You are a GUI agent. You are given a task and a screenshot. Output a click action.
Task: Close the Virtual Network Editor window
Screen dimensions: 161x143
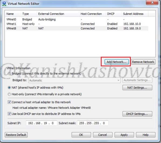pos(152,2)
